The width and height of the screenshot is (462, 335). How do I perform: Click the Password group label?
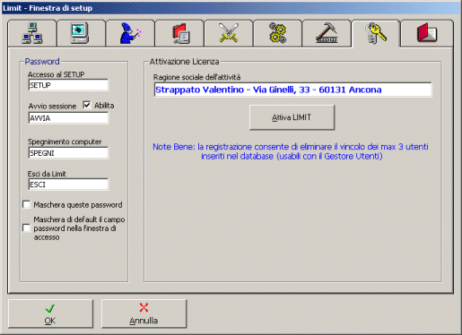tap(42, 62)
